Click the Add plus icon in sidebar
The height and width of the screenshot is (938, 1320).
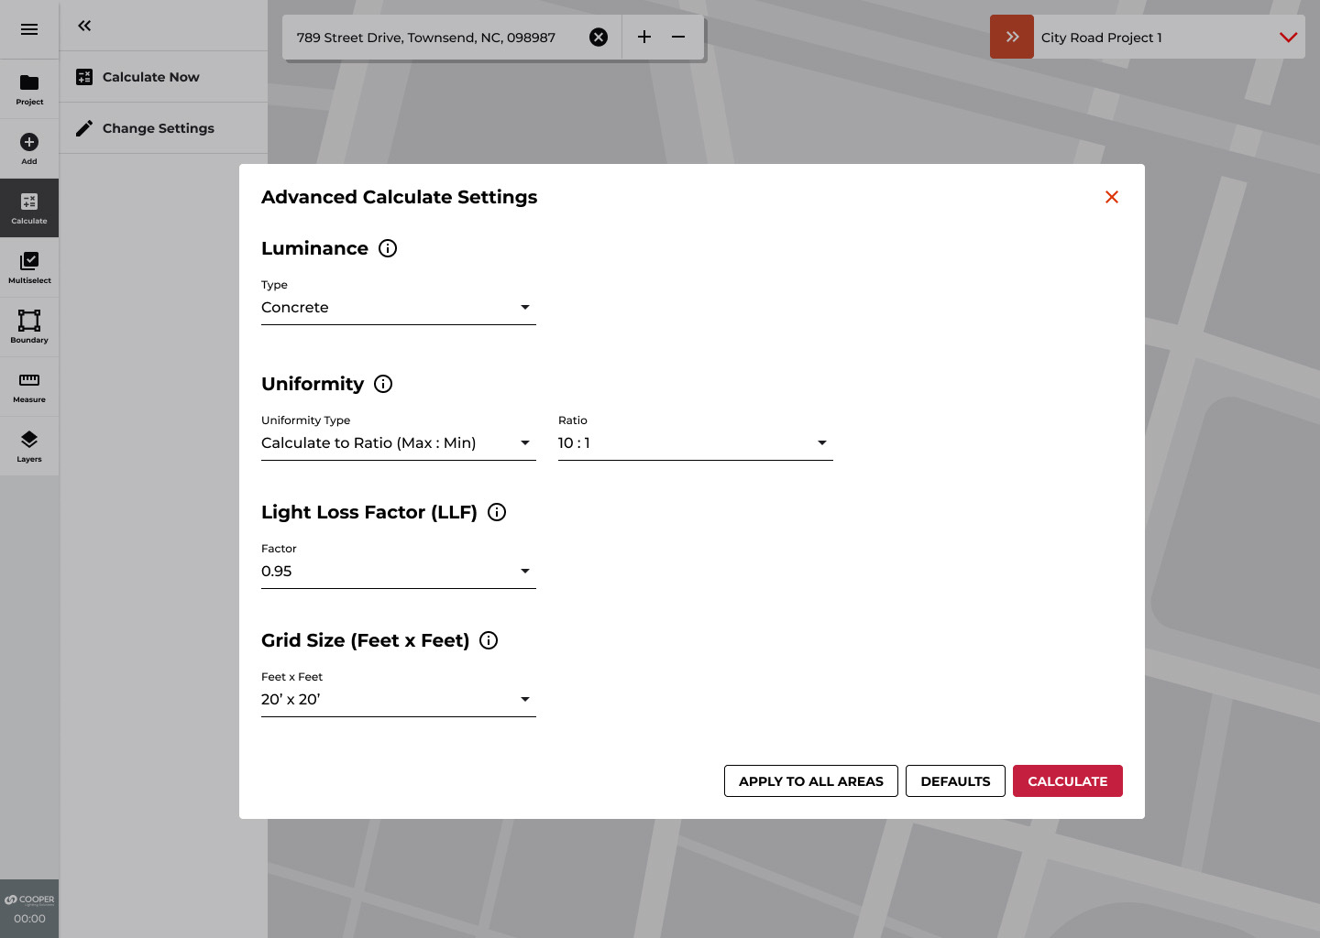[29, 142]
